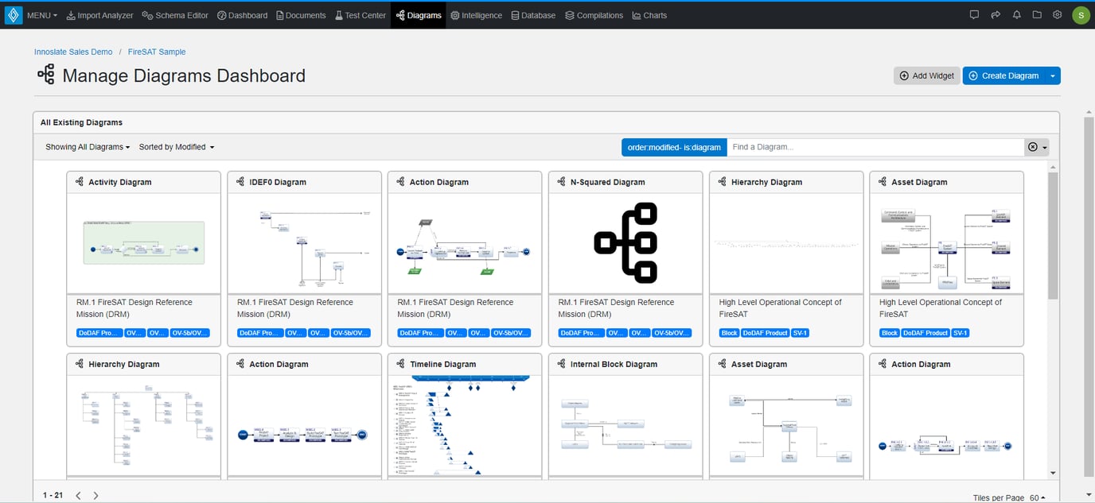Open notifications via the bell icon
1095x503 pixels.
coord(1016,14)
